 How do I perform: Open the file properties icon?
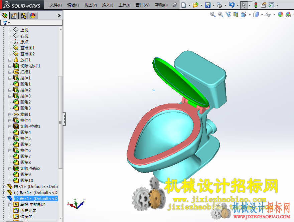click(264, 5)
